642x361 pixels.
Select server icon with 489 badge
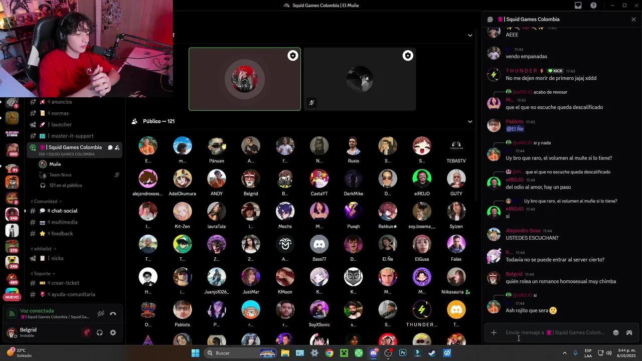(12, 279)
